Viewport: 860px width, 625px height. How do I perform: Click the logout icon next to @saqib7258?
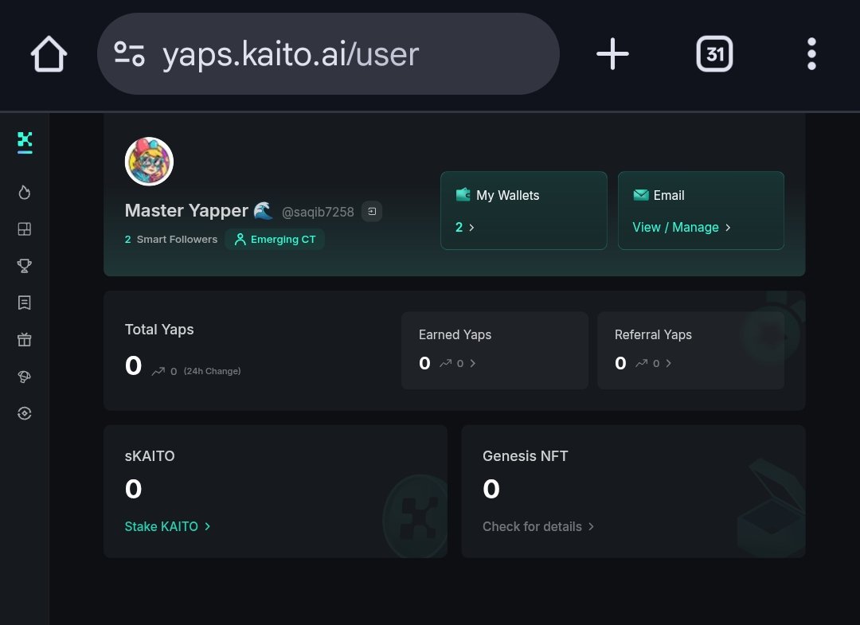click(x=372, y=212)
